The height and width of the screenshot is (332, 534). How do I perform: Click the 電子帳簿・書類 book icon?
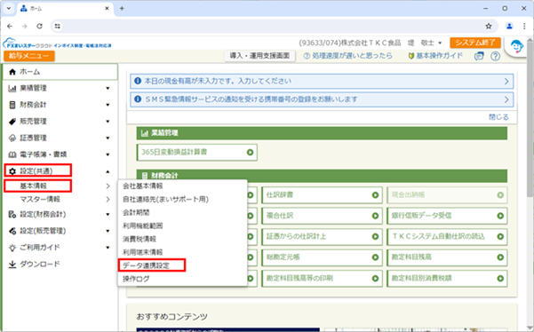click(12, 154)
